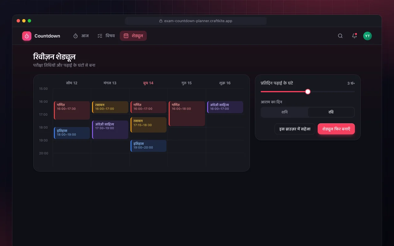394x246 pixels.
Task: Open the YT user avatar menu
Action: (x=367, y=36)
